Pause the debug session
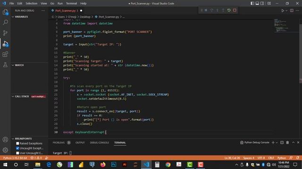302x169 pixels. coord(206,10)
